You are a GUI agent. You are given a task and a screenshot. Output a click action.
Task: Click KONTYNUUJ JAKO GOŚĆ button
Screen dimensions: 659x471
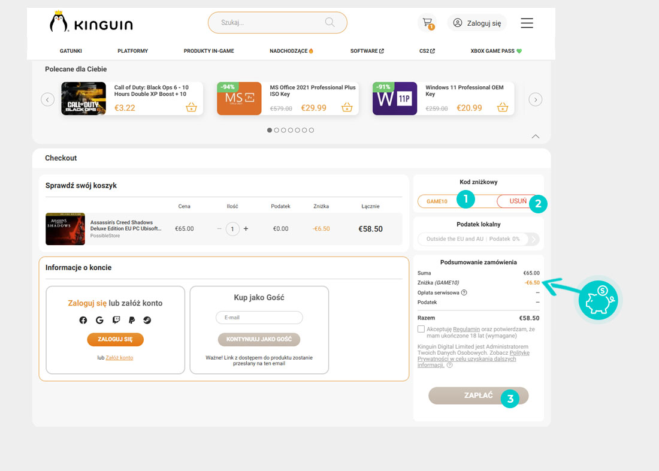[x=259, y=339]
